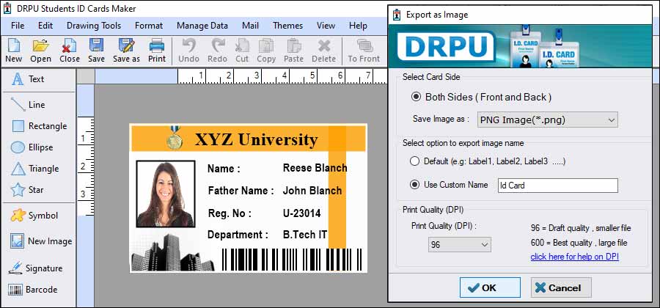The height and width of the screenshot is (308, 660).
Task: Undo the last action
Action: click(x=188, y=51)
